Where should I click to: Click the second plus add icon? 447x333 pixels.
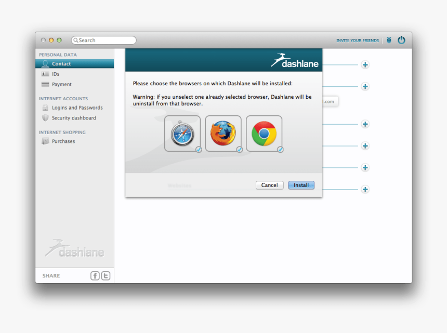[x=365, y=86]
